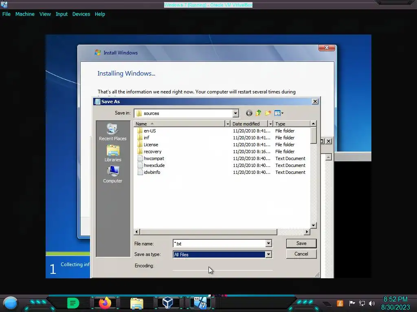Select the en-US folder
417x312 pixels.
click(150, 131)
